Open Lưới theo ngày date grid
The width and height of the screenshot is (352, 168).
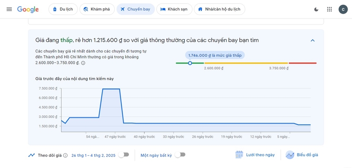(255, 155)
